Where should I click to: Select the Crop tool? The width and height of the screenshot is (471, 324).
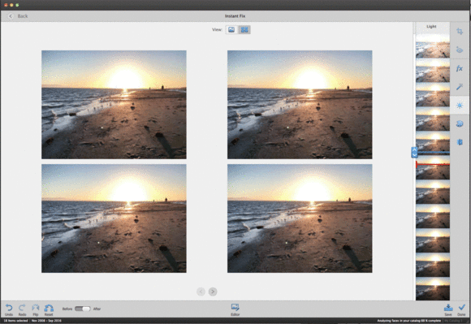(460, 31)
